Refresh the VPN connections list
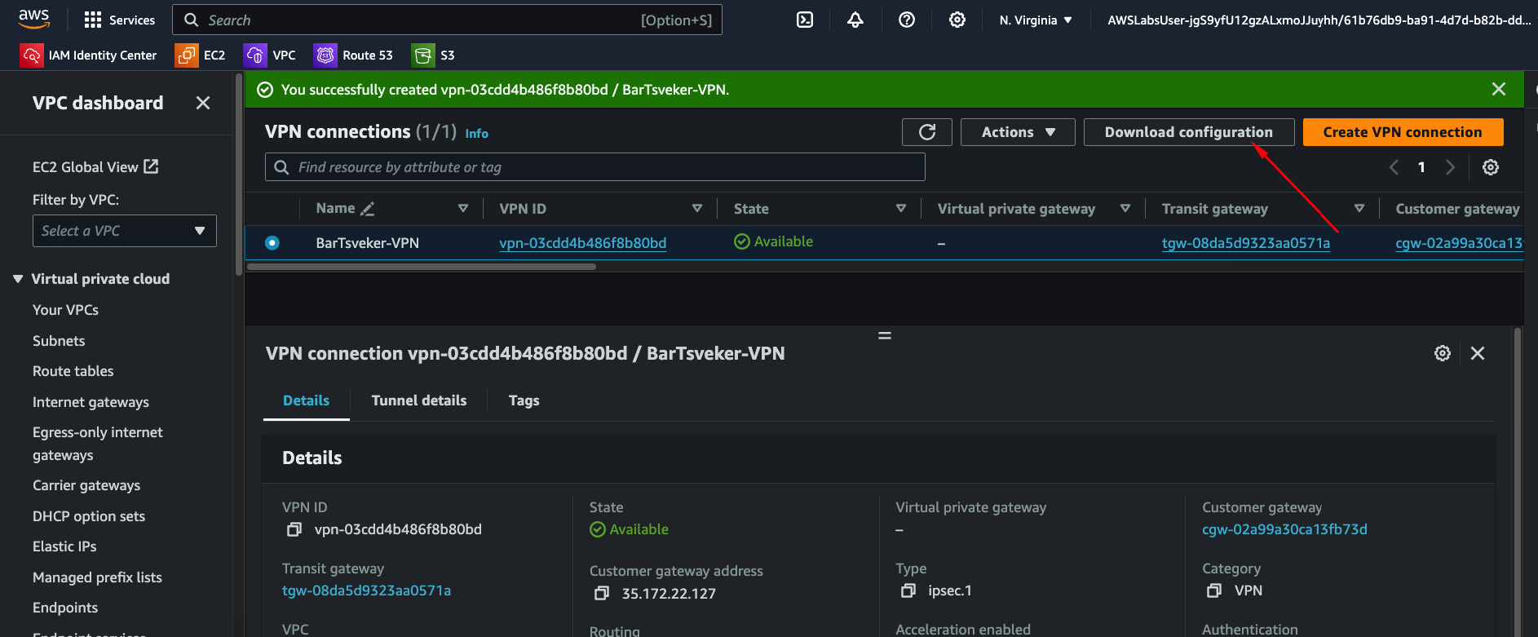Viewport: 1538px width, 637px height. (x=926, y=132)
